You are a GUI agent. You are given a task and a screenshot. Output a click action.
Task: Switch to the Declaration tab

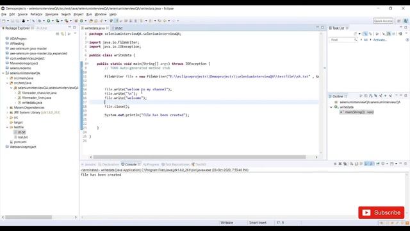click(x=109, y=164)
